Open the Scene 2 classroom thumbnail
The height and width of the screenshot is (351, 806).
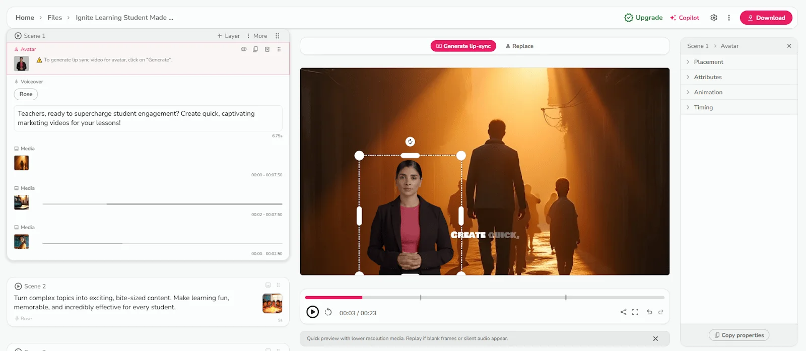click(272, 303)
